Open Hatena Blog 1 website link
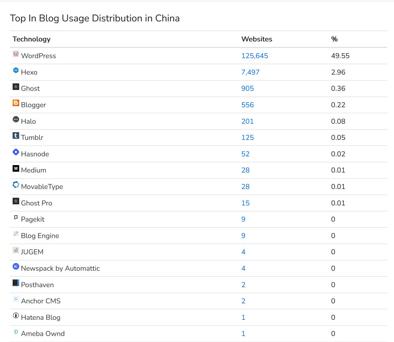This screenshot has height=342, width=394. pos(243,318)
